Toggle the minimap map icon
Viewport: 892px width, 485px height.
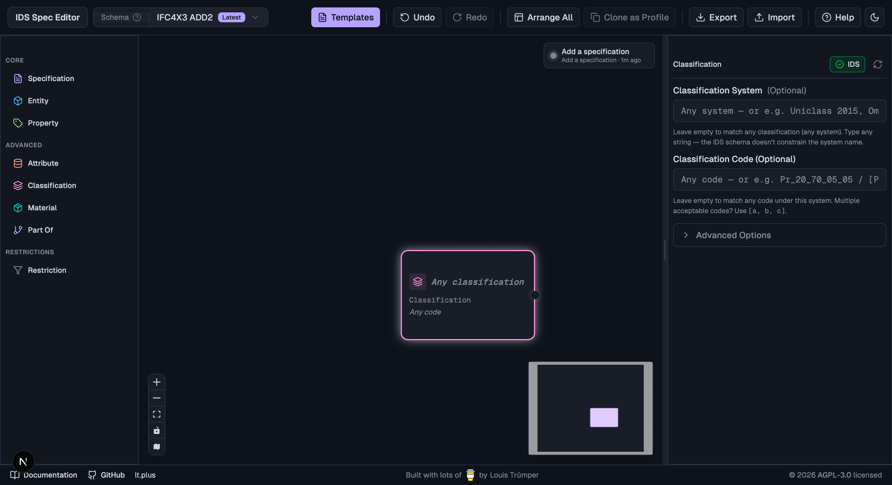pos(156,447)
